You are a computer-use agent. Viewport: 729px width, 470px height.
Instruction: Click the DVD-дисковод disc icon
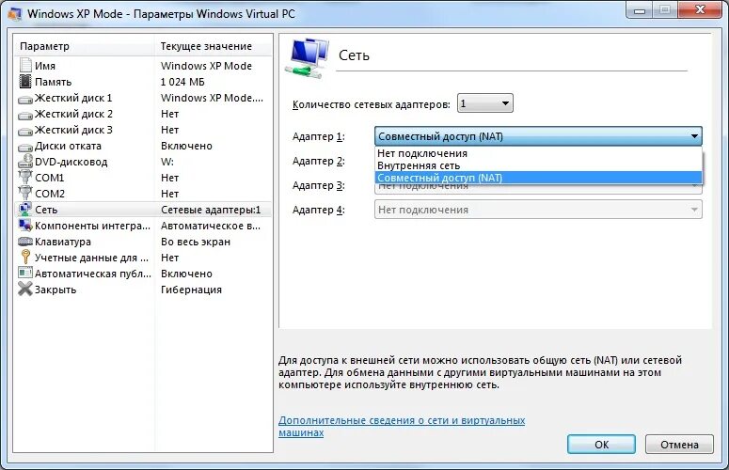[25, 161]
